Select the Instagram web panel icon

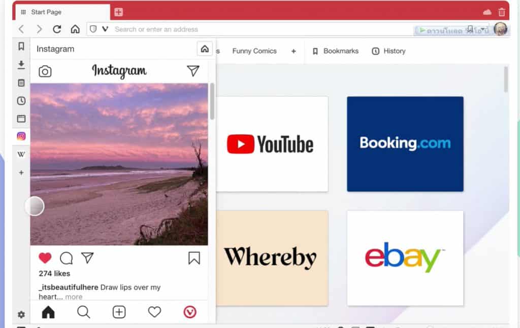(x=21, y=136)
